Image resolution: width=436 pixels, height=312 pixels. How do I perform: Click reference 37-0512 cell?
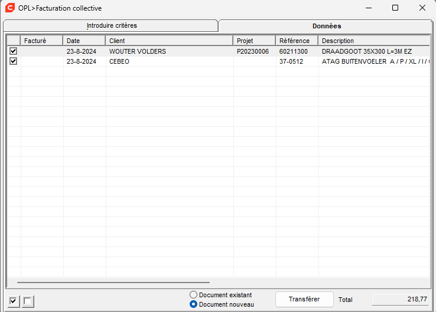point(297,61)
